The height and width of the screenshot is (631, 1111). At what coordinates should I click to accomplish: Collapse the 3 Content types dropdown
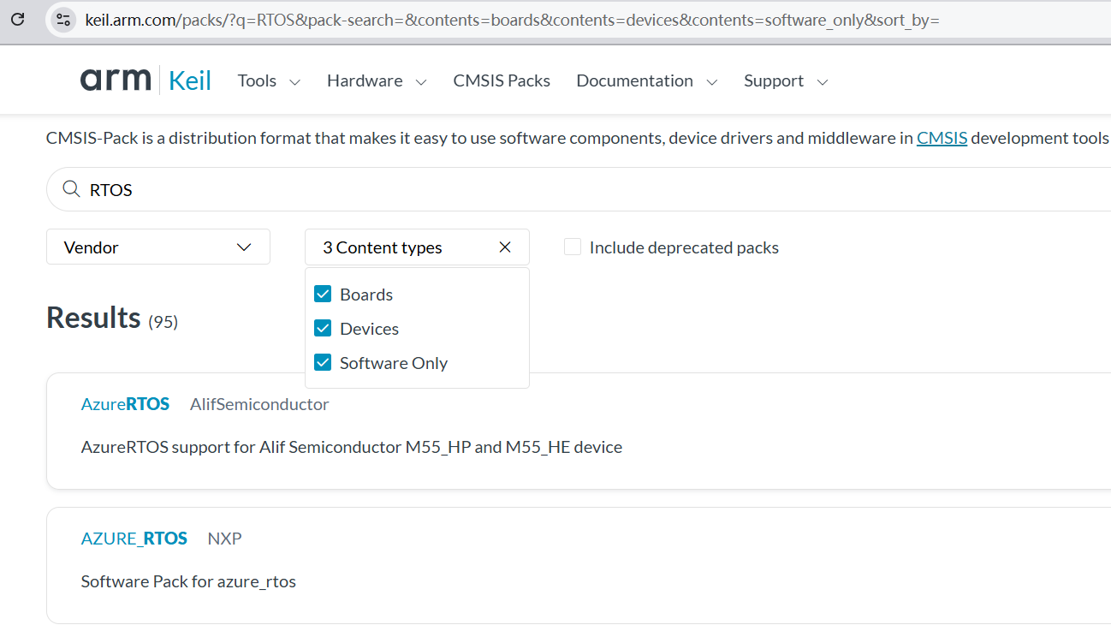pyautogui.click(x=417, y=247)
